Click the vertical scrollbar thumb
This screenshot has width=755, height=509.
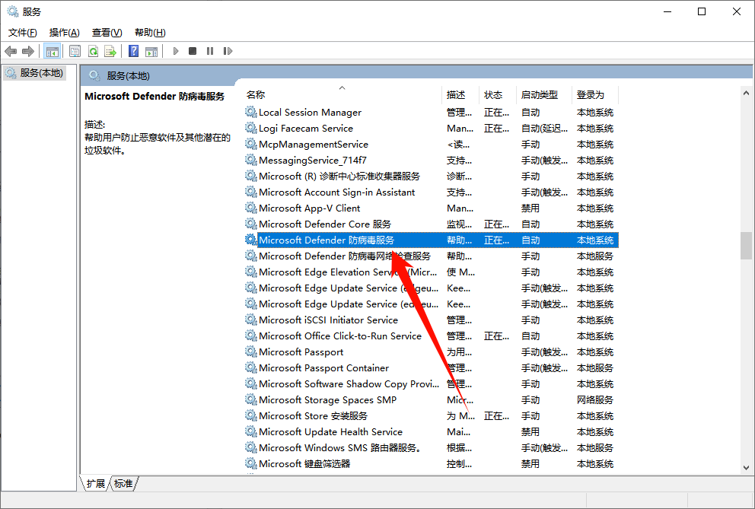(746, 246)
